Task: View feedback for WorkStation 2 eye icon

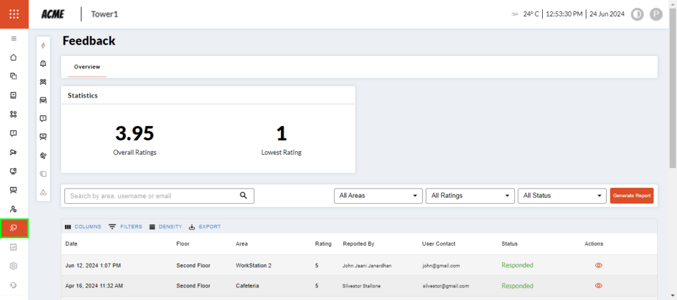Action: pos(598,265)
